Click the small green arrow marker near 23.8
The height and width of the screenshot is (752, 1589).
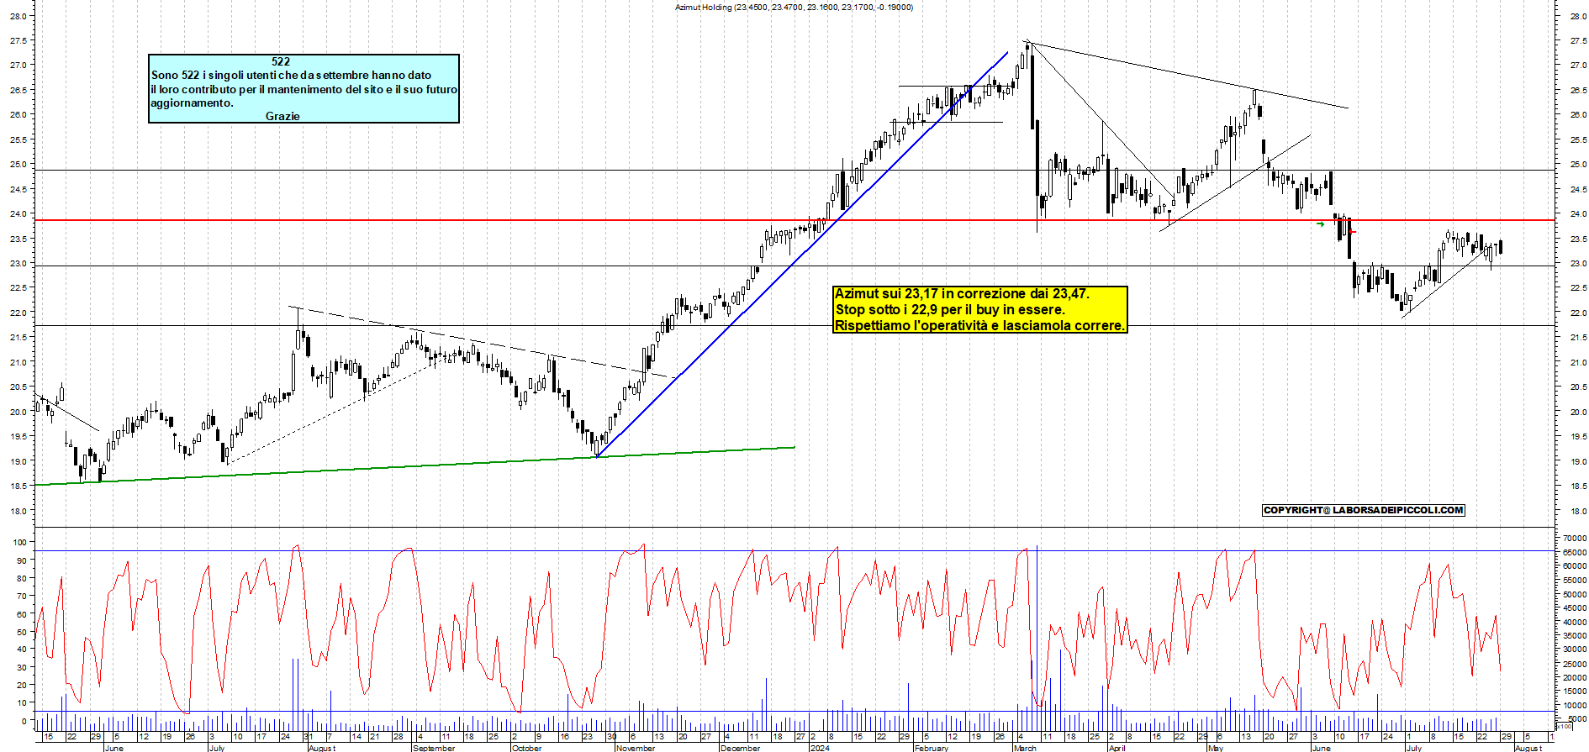coord(1321,224)
